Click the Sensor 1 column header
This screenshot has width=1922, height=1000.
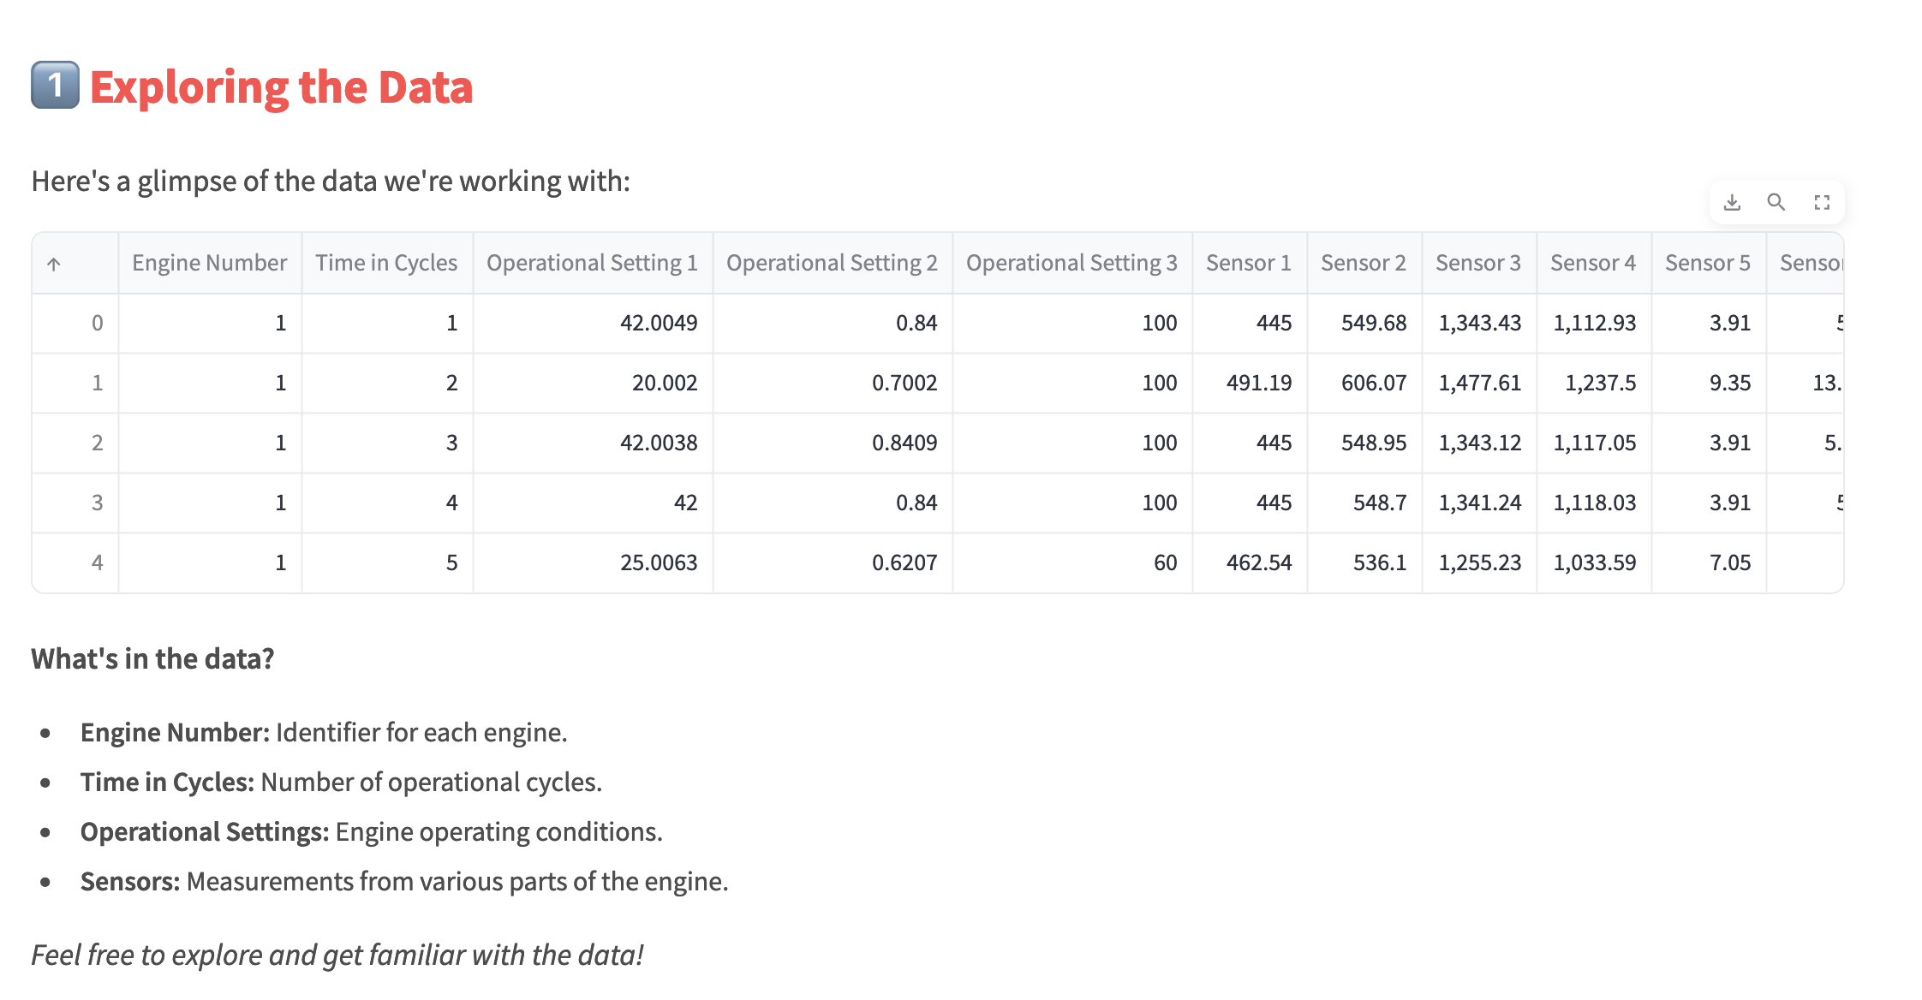[1249, 263]
